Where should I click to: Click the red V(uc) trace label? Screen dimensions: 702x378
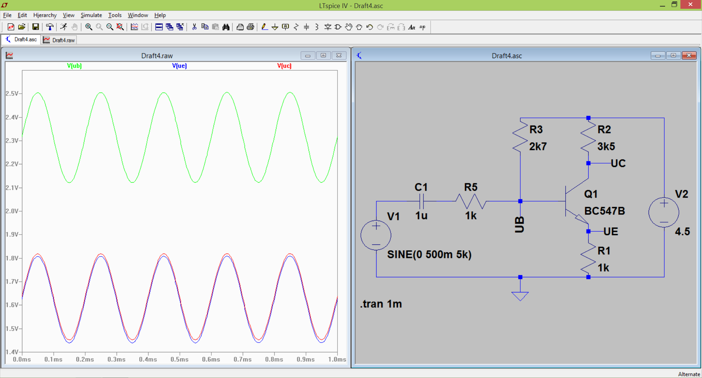click(x=284, y=66)
